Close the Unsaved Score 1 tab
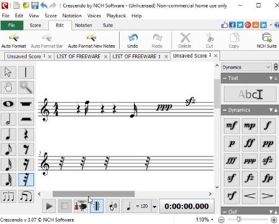Screen dimensions: 279x224 (50, 57)
